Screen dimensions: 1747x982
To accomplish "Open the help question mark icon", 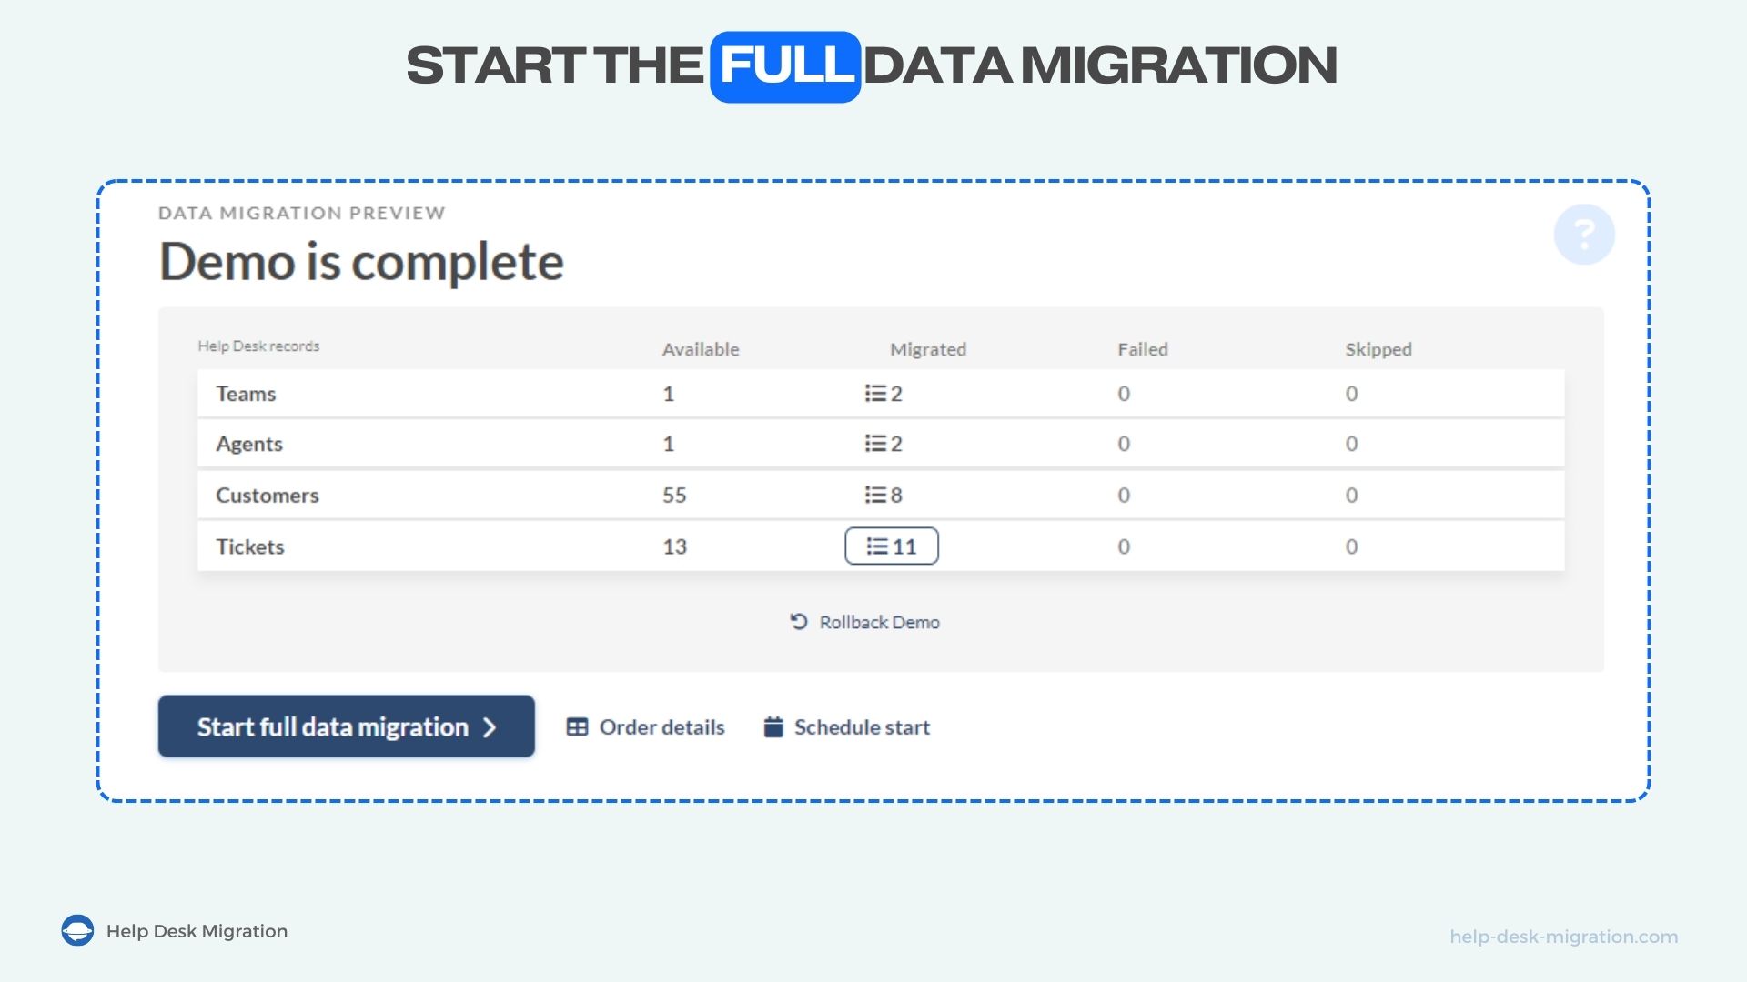I will tap(1584, 235).
